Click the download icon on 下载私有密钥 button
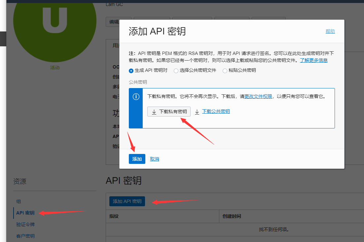Image resolution: width=364 pixels, height=242 pixels. tap(154, 112)
